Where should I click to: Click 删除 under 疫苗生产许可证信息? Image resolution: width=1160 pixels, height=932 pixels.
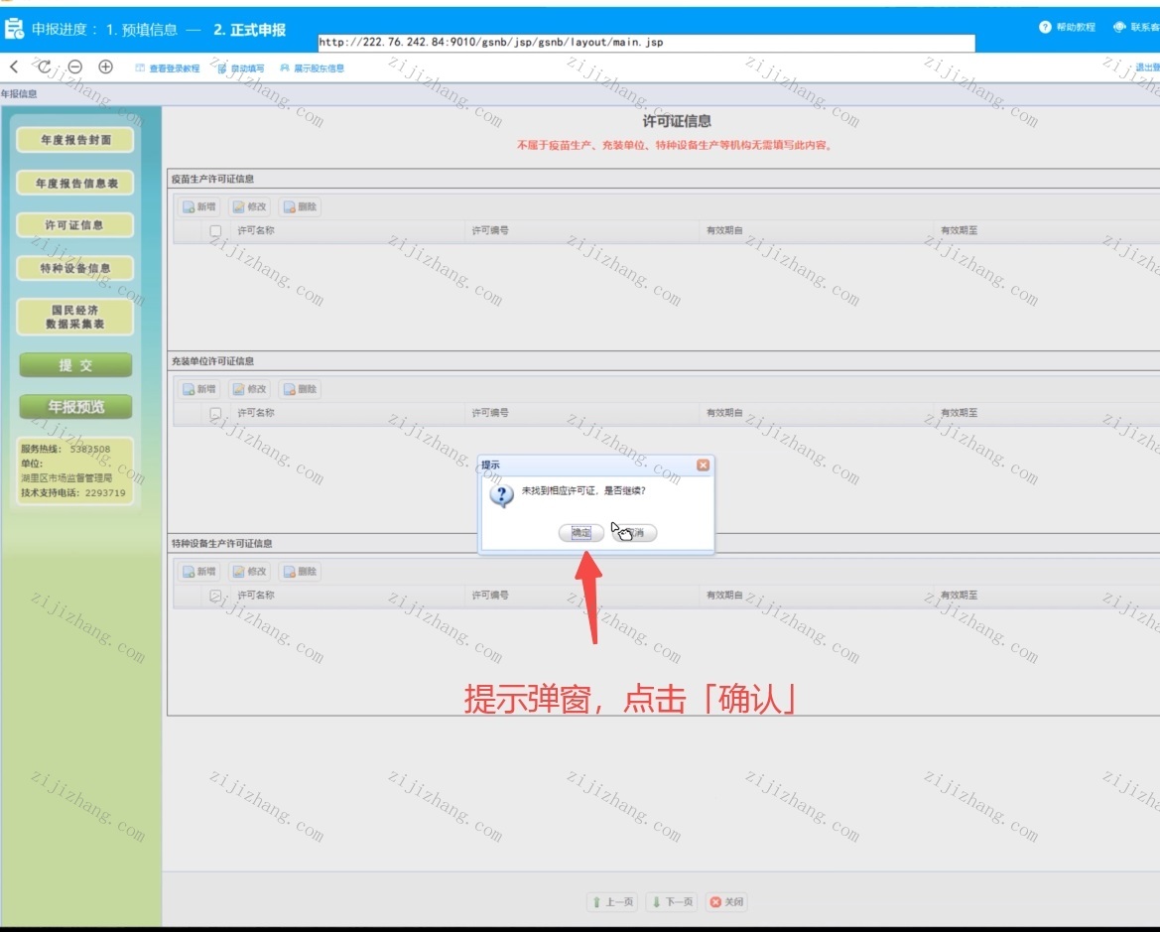(300, 206)
